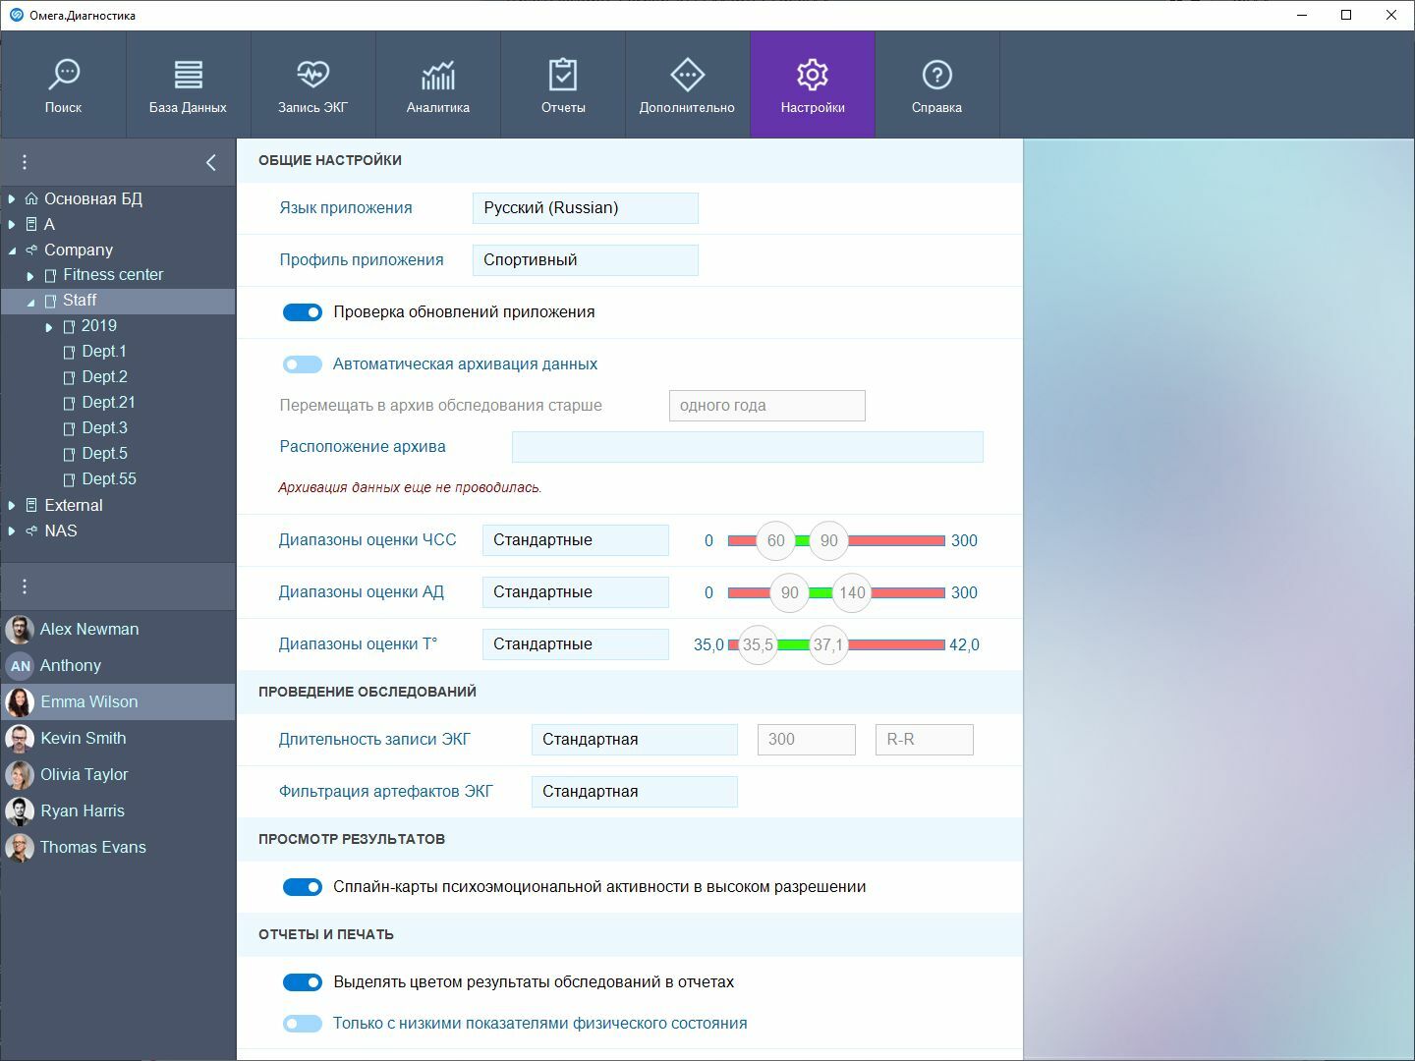Click the 300 duration field

tap(807, 740)
